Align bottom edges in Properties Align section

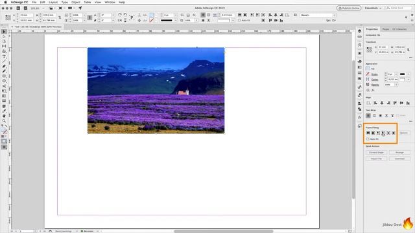click(x=408, y=103)
